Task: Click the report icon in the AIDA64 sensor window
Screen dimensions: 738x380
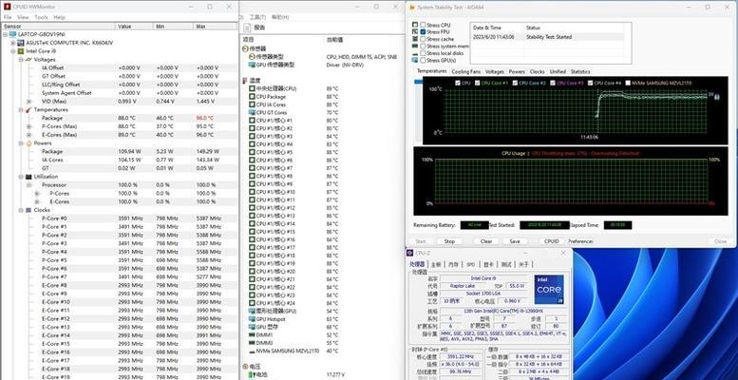Action: (249, 28)
